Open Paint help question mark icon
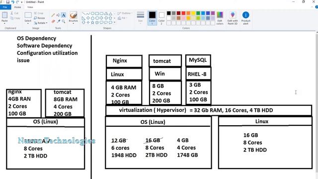This screenshot has width=318, height=179. [x=317, y=7]
